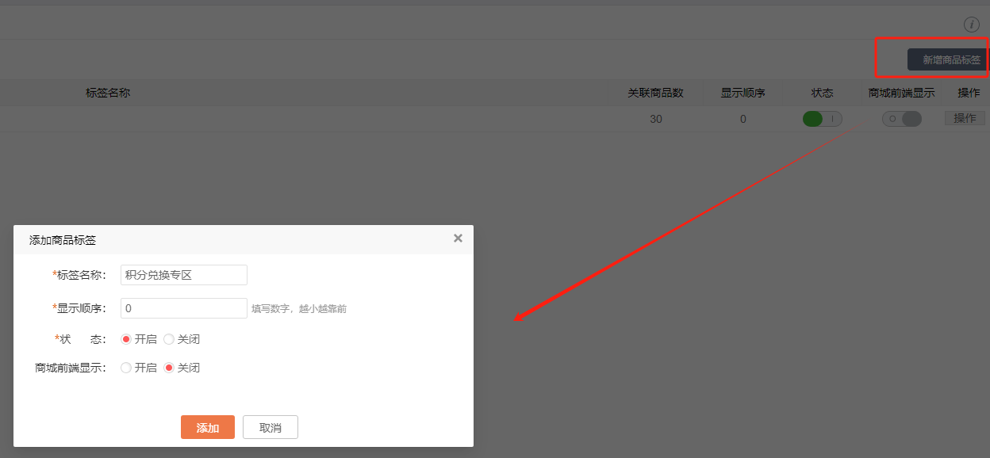Screen dimensions: 990x458
Task: Toggle the green 状态 switch in table row
Action: point(822,119)
